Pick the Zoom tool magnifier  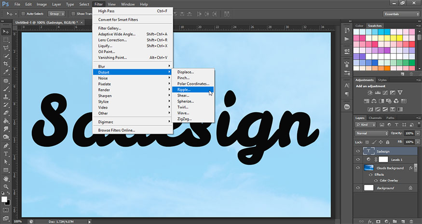[6, 186]
